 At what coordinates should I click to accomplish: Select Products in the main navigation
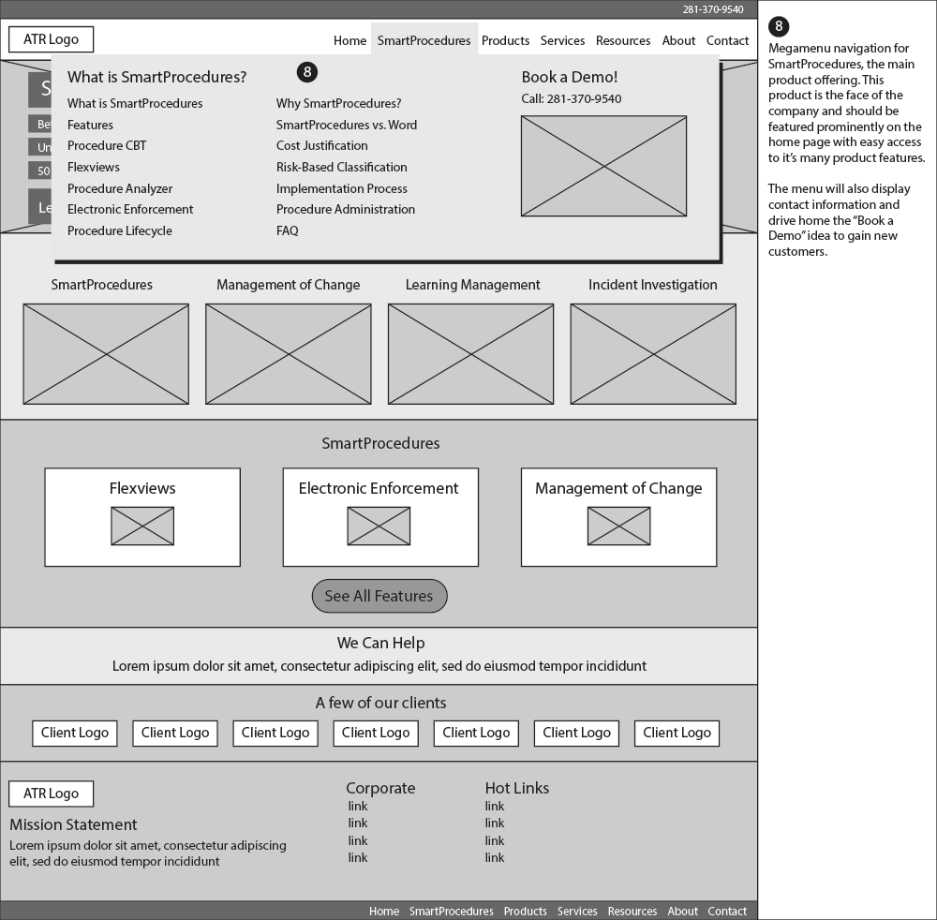tap(505, 40)
